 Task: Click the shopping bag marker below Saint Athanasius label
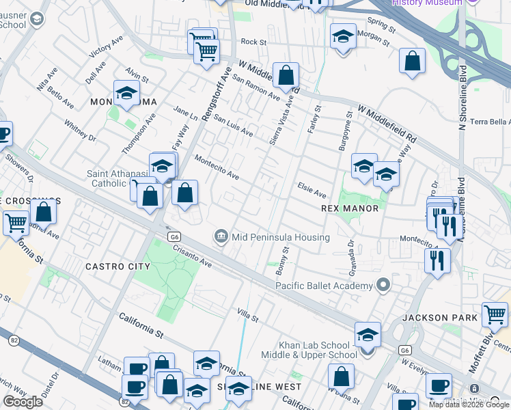[x=150, y=197]
